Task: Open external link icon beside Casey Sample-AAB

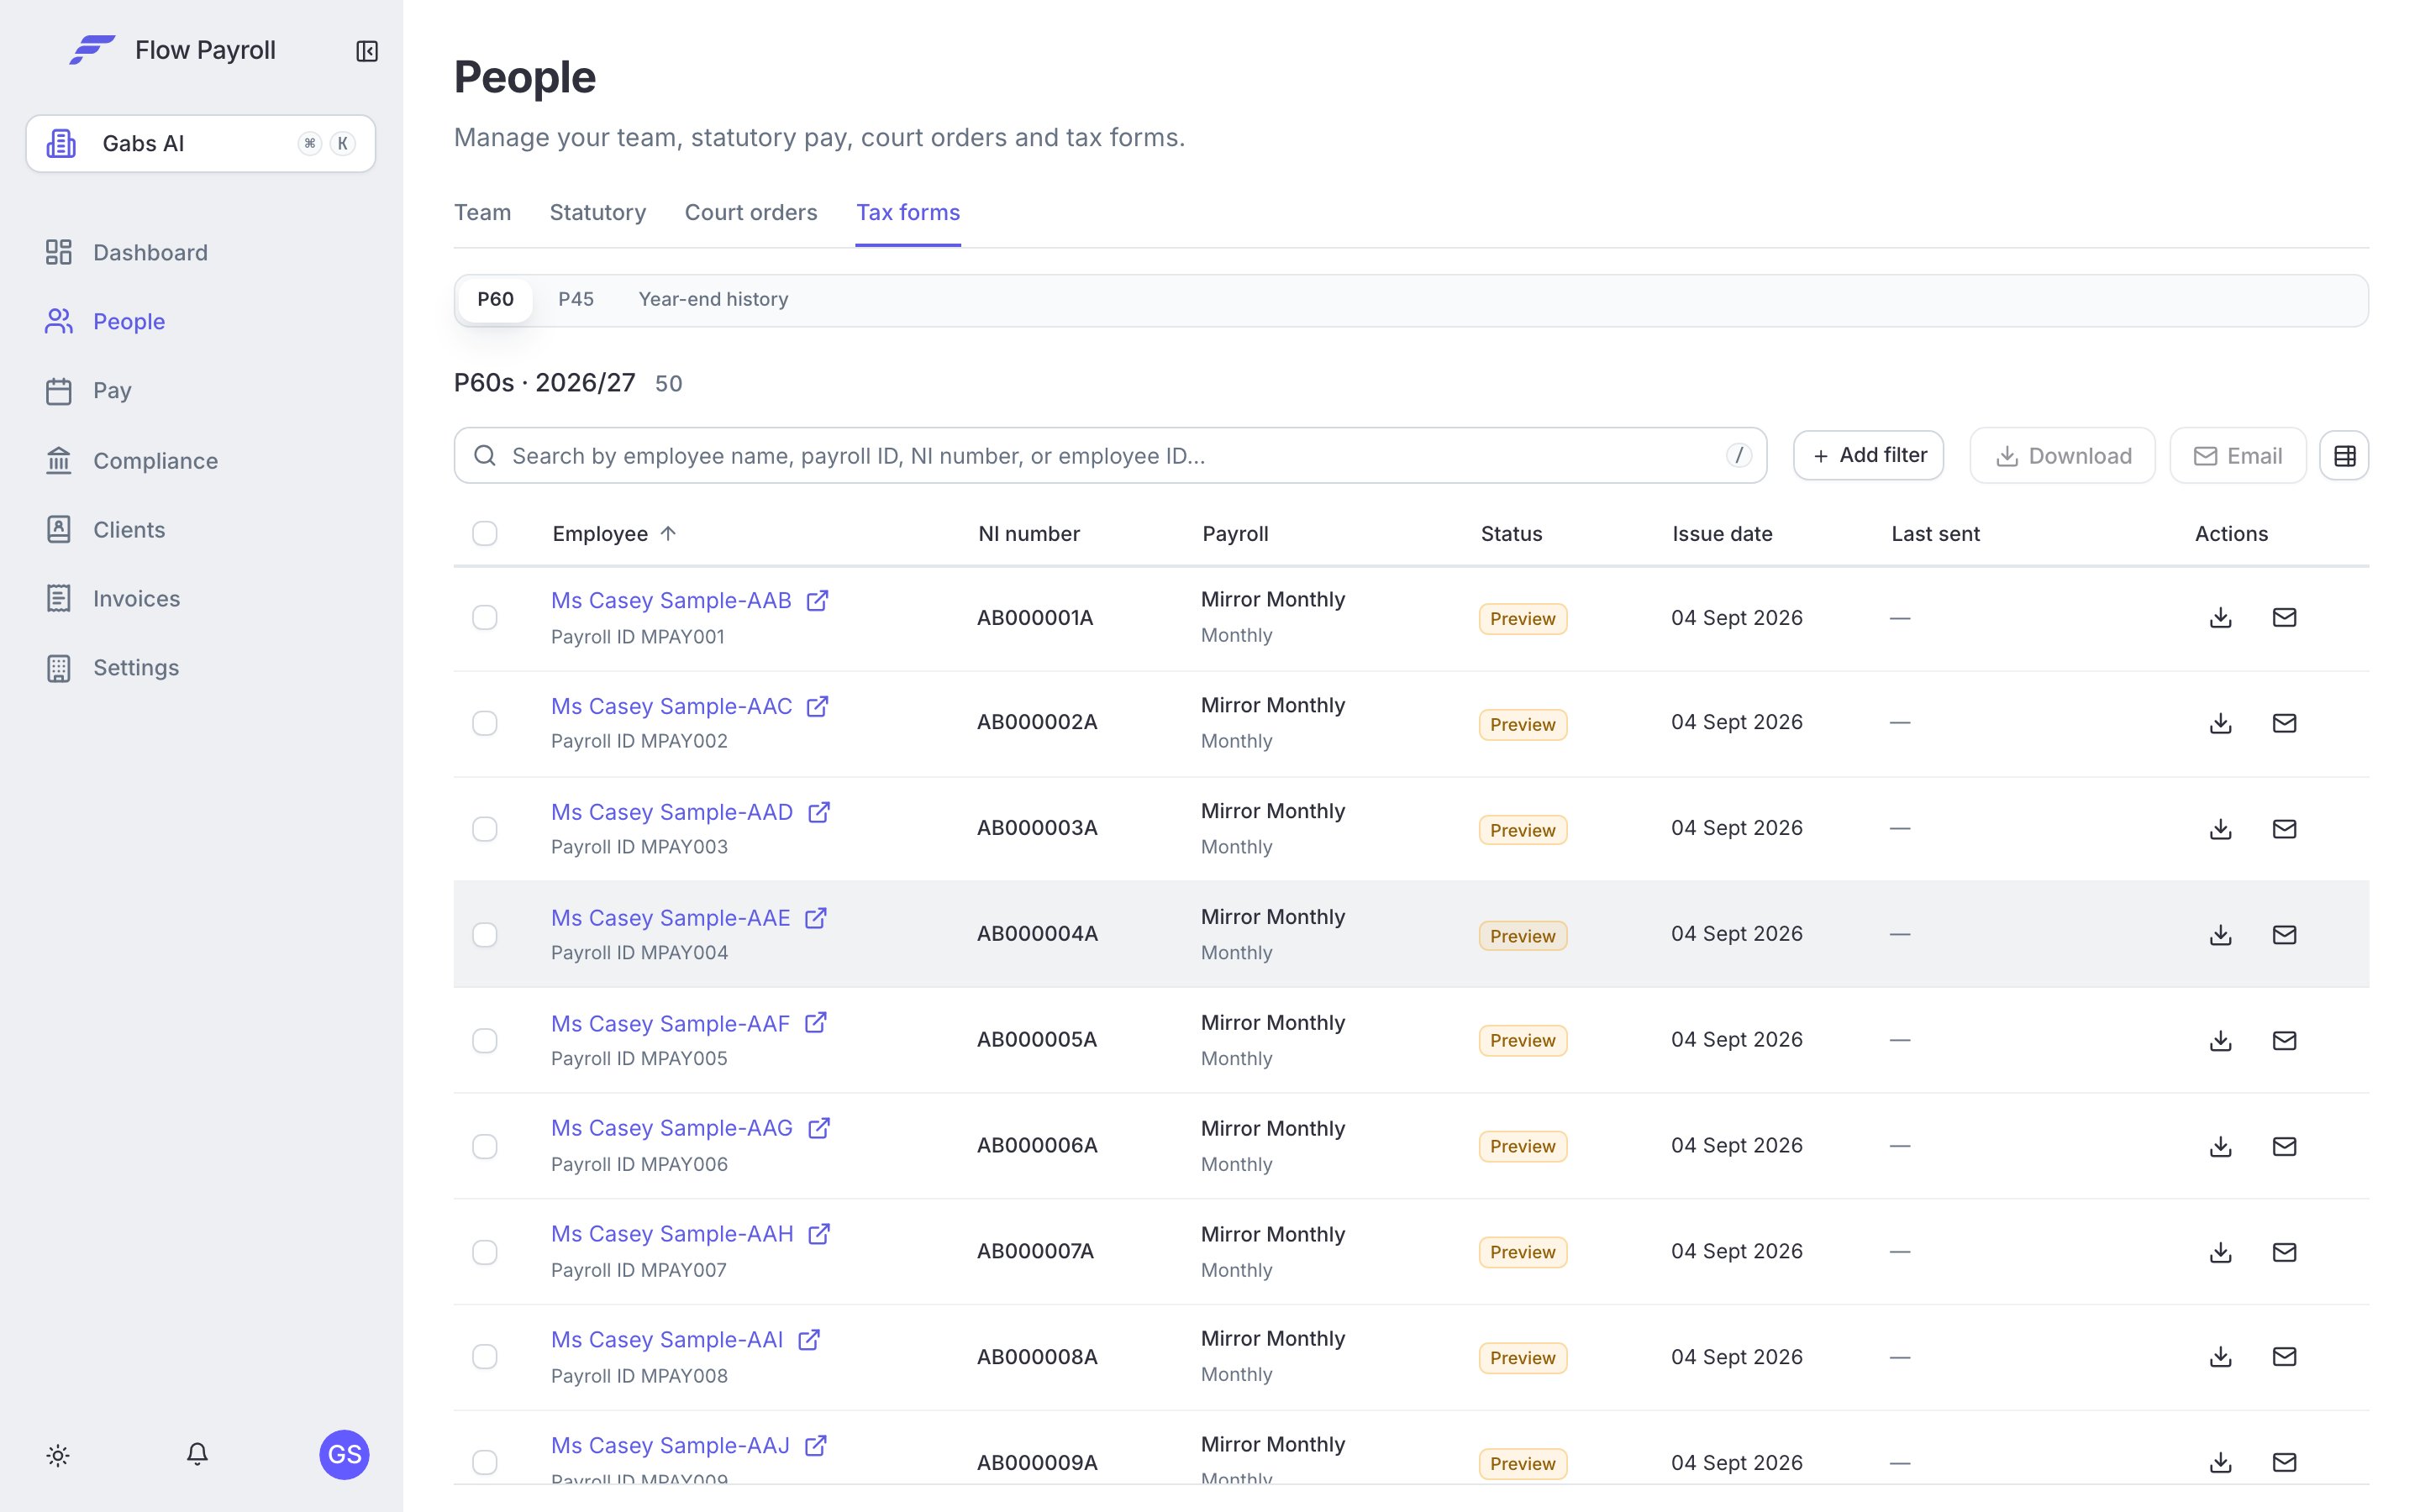Action: click(817, 600)
